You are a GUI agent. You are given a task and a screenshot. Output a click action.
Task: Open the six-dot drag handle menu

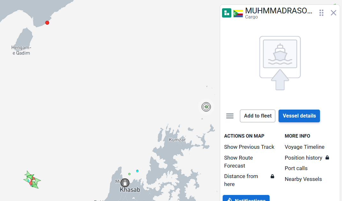pos(321,13)
